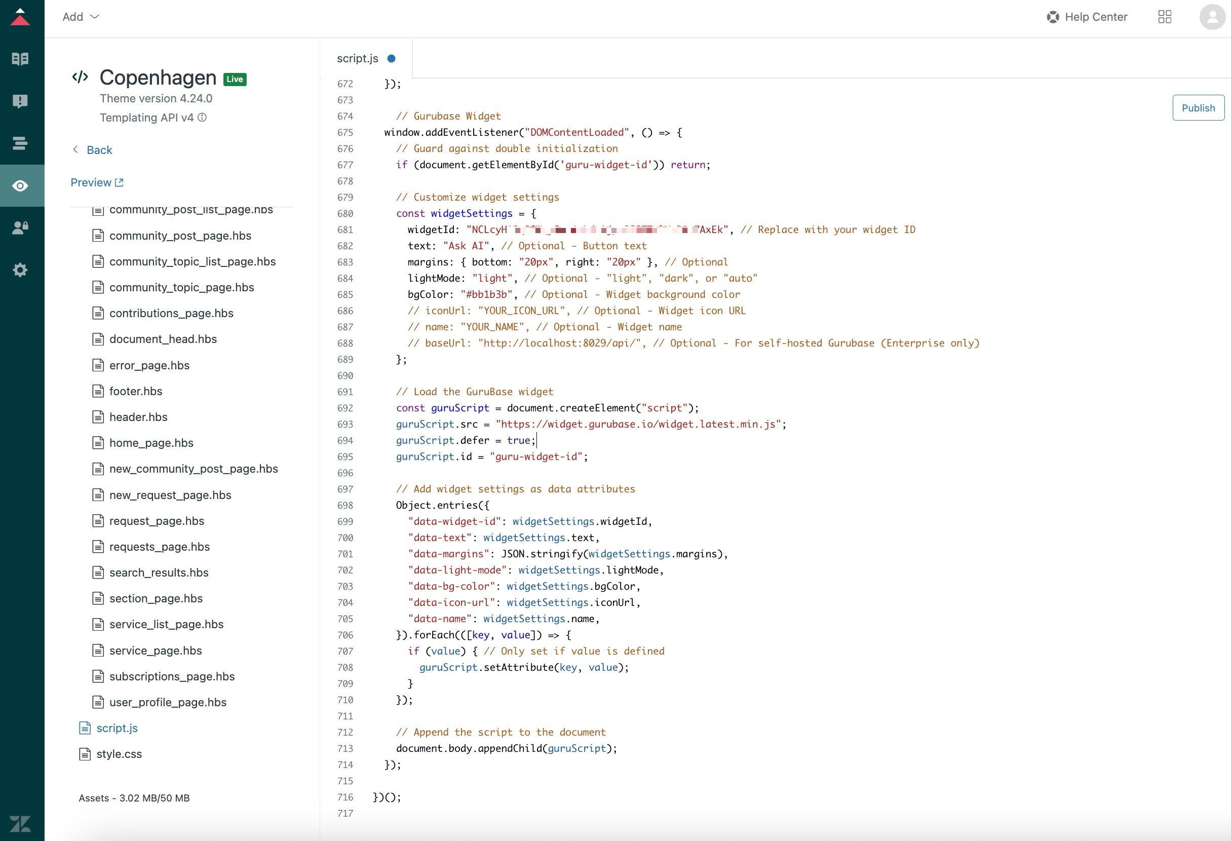
Task: Select the style.css file in list
Action: (x=119, y=754)
